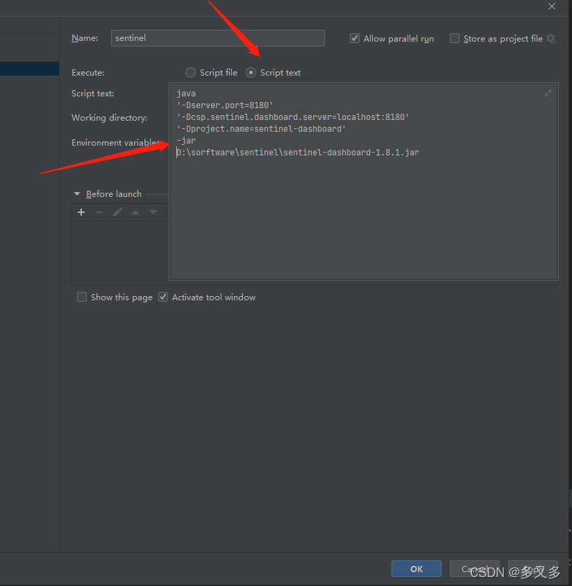The height and width of the screenshot is (586, 572).
Task: Click the java line in the script
Action: point(186,94)
